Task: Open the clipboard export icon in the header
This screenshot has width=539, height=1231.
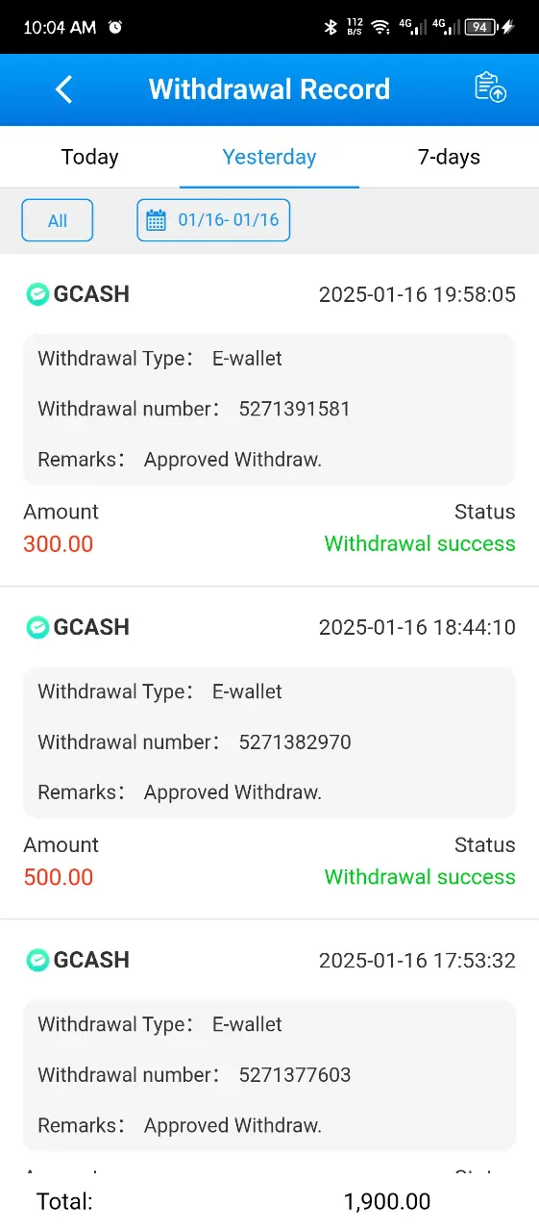Action: pos(490,88)
